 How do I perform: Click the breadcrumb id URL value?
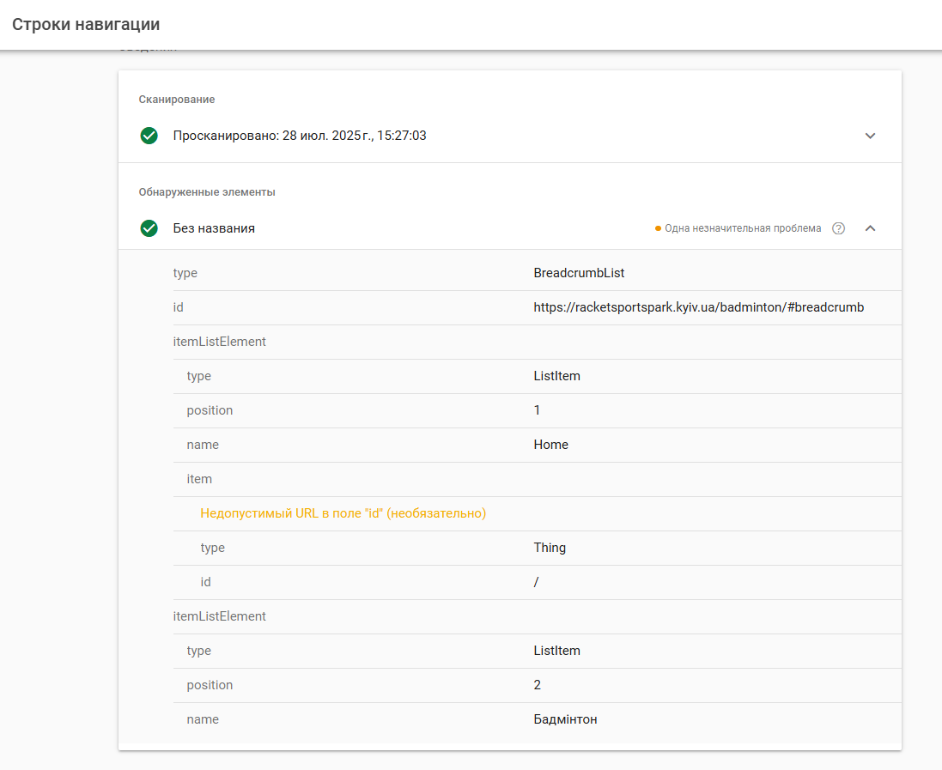pyautogui.click(x=699, y=307)
